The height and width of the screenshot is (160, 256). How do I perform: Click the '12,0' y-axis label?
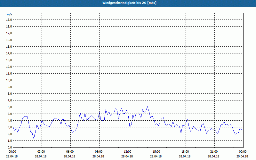click(9, 67)
